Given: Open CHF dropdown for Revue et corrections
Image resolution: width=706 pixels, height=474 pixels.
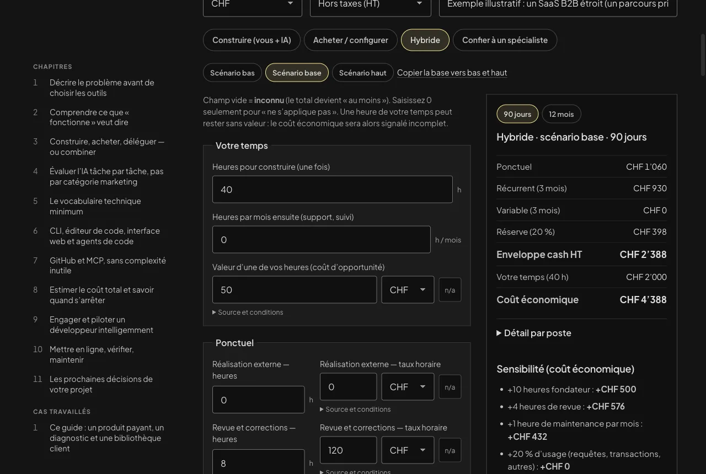Looking at the screenshot, I should coord(408,450).
